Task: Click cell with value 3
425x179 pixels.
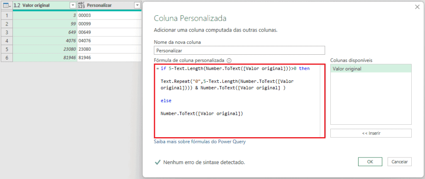Action: (45, 15)
